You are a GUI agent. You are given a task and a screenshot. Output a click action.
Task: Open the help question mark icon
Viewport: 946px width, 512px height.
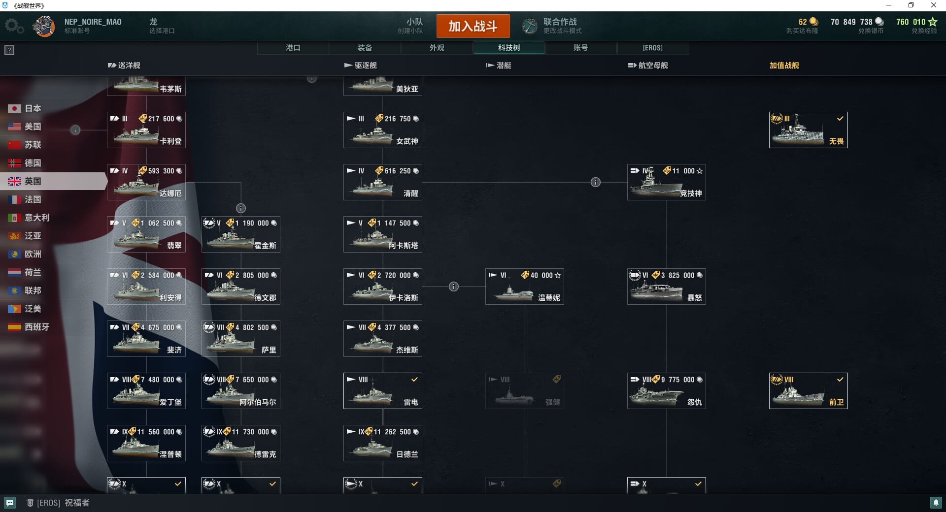pos(9,50)
